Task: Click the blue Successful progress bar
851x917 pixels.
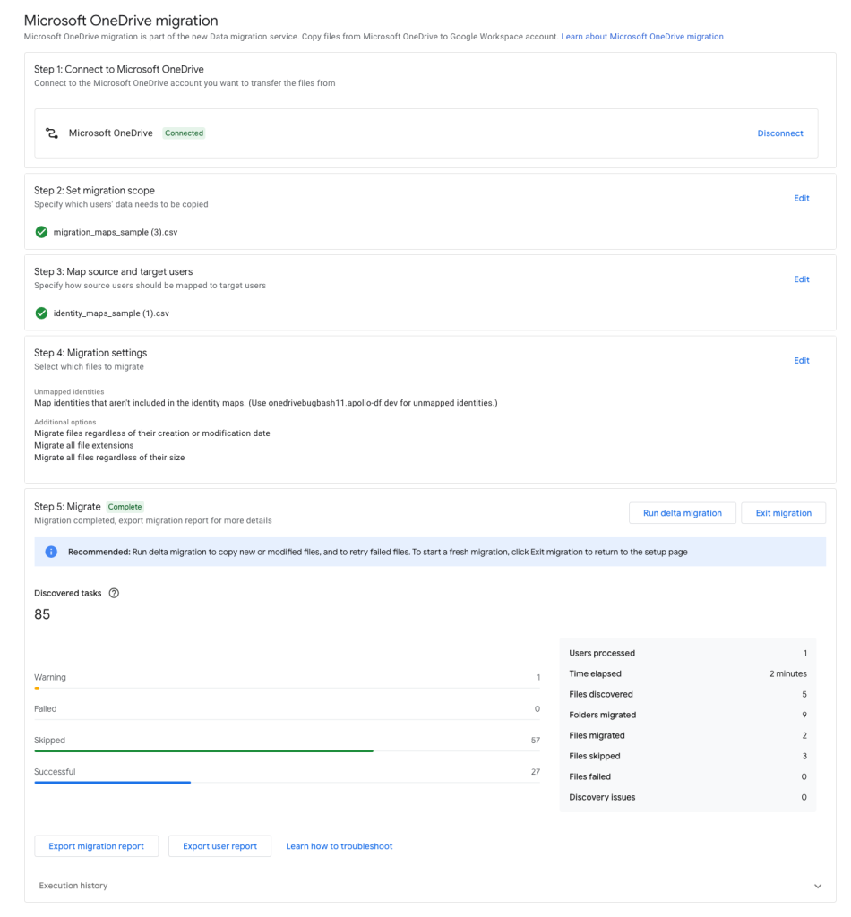Action: pyautogui.click(x=113, y=782)
